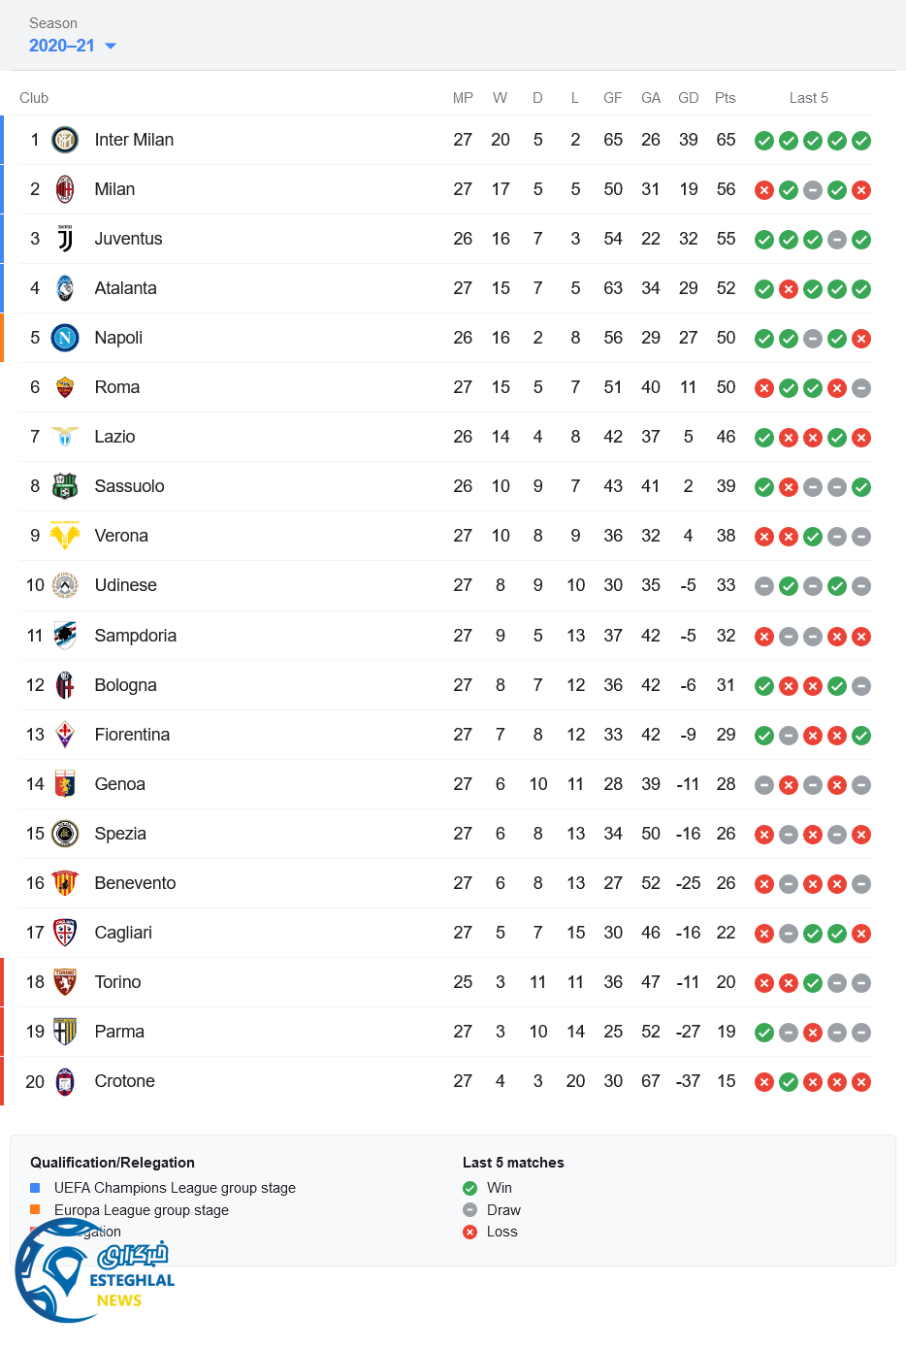Open the Atalanta team page
Viewport: 906px width, 1349px height.
[125, 288]
